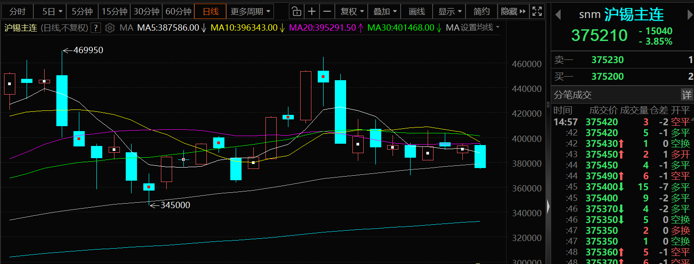This screenshot has width=694, height=264.
Task: Collapse the right panel using the splitter handle
Action: (548, 206)
